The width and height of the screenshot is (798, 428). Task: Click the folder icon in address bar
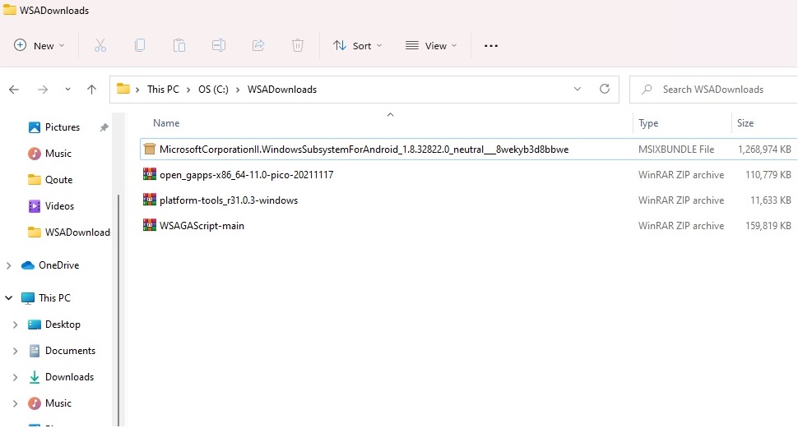pyautogui.click(x=123, y=89)
